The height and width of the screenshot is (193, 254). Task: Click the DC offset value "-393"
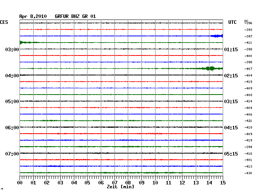point(248,30)
